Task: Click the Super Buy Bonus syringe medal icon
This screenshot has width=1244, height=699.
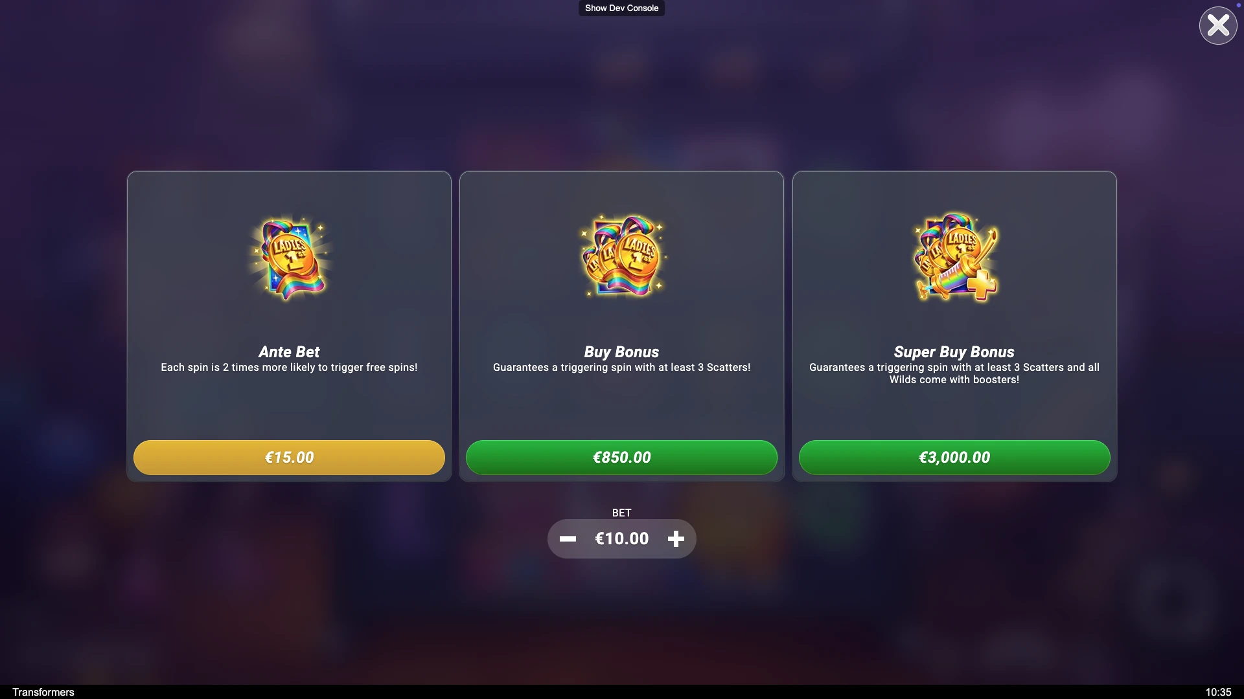Action: click(955, 257)
